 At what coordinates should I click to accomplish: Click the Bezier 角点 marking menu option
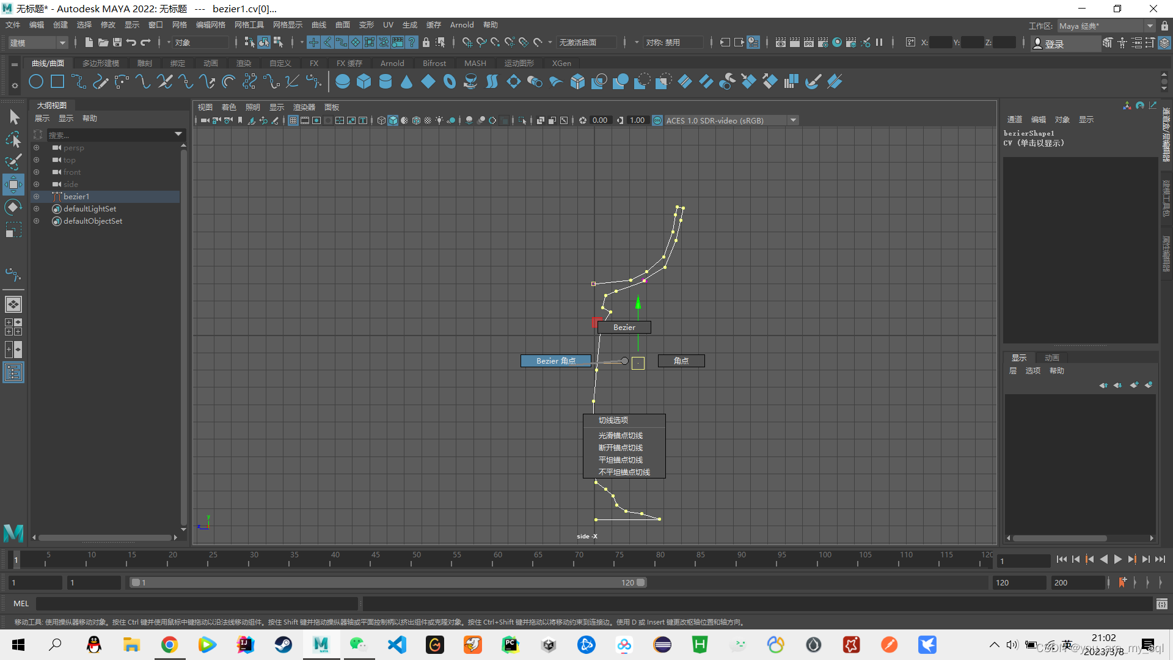tap(555, 361)
